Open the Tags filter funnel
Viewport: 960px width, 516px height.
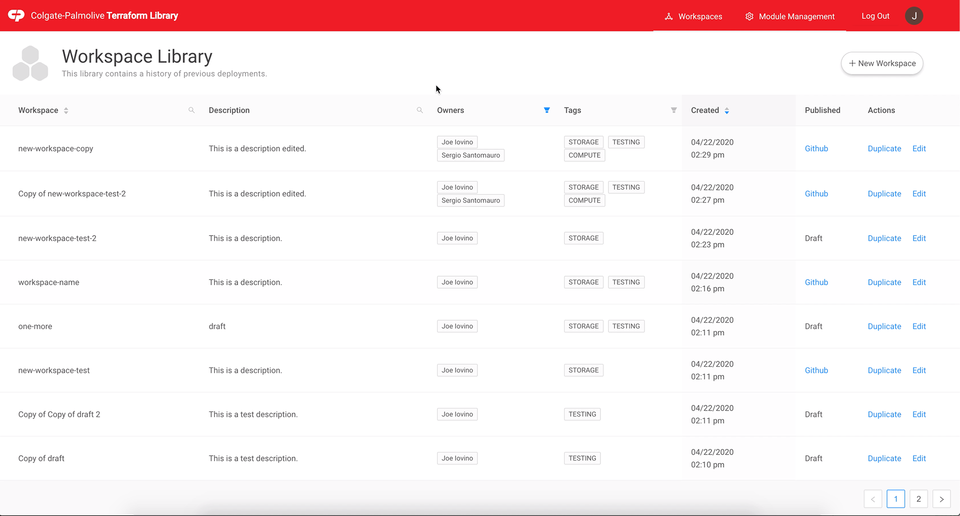(x=674, y=110)
